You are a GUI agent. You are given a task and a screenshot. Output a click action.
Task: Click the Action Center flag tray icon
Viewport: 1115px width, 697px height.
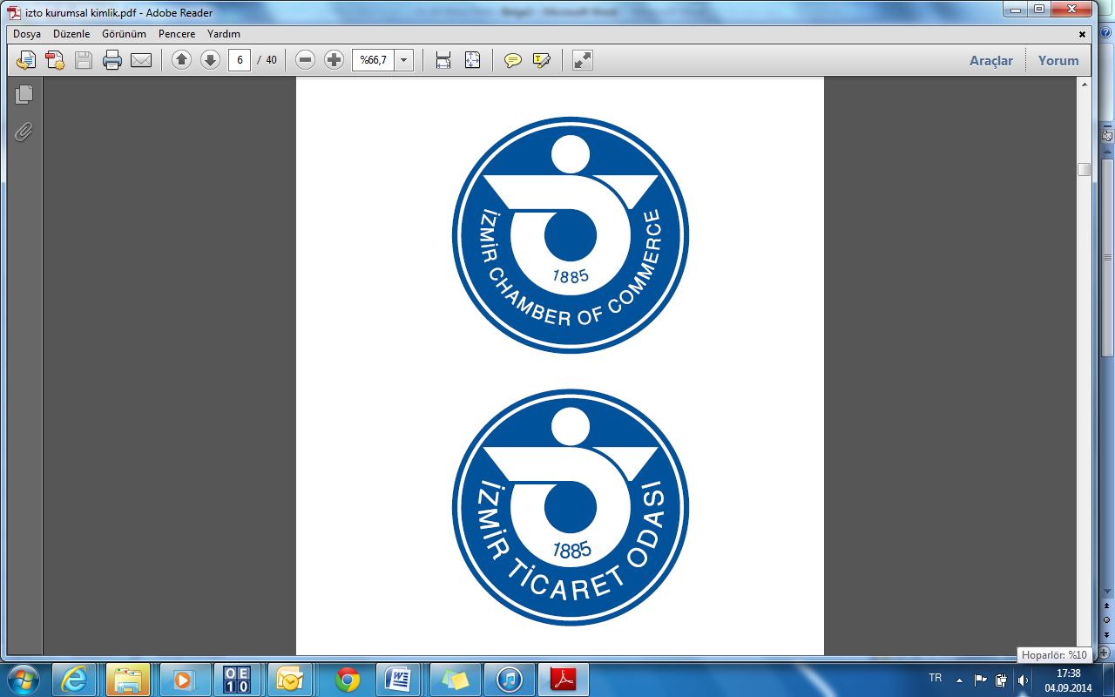981,680
